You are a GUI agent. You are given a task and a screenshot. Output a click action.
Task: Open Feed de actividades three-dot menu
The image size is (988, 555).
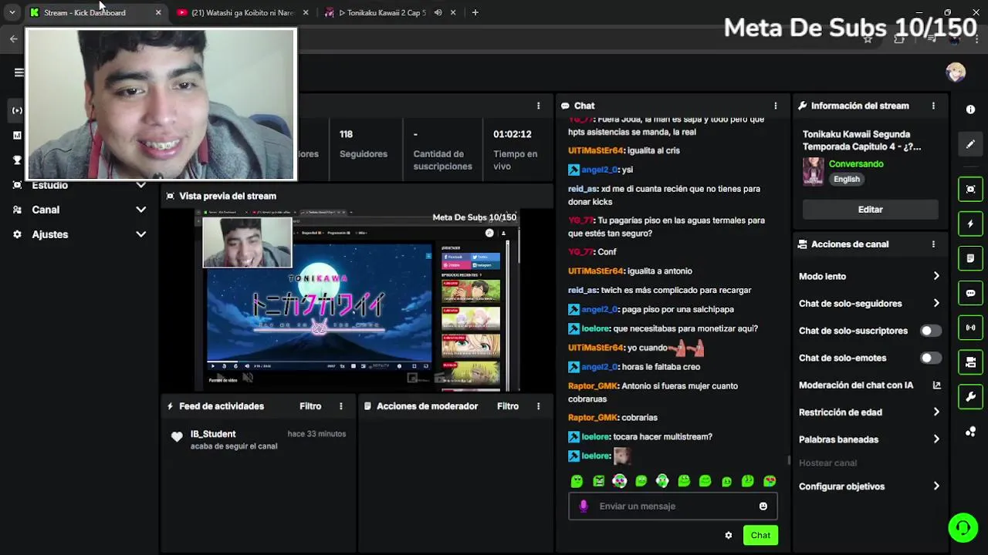tap(340, 406)
